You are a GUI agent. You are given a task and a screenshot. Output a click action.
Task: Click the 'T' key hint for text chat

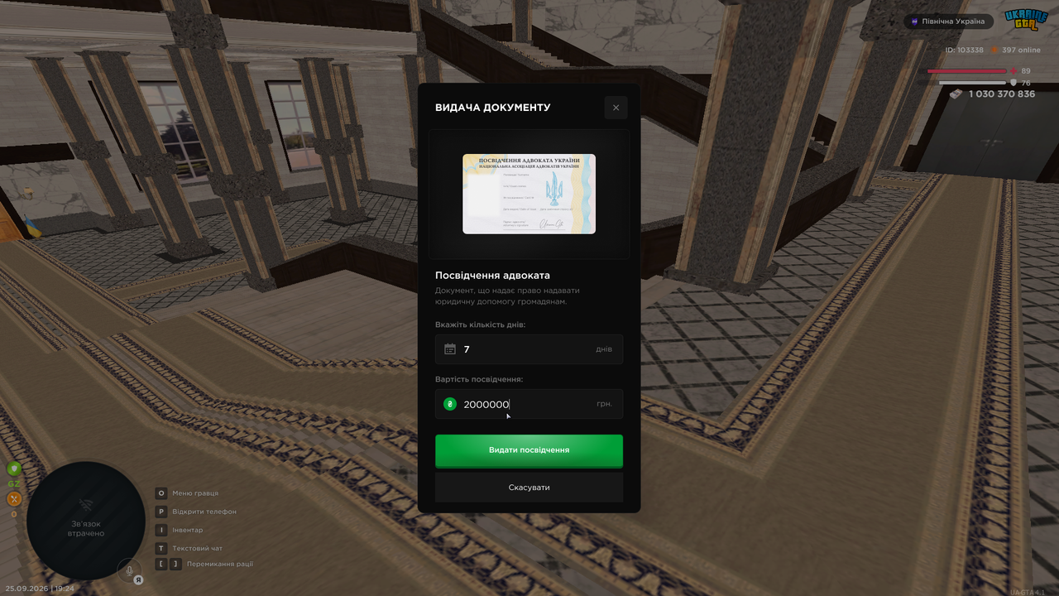pyautogui.click(x=161, y=548)
